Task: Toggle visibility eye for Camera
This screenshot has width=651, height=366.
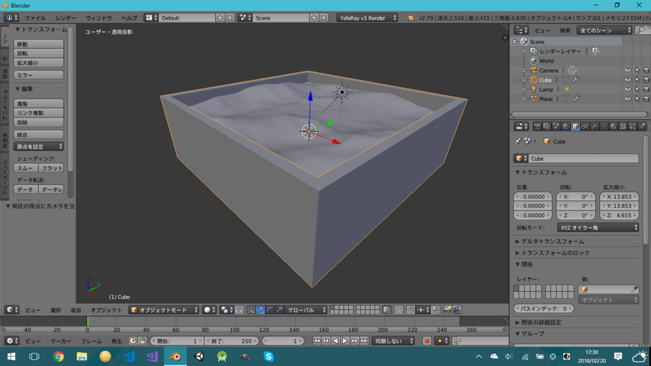Action: pos(627,70)
